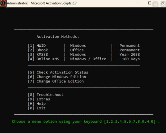Image resolution: width=166 pixels, height=133 pixels.
Task: Open the [8] Troubleshoot option
Action: pyautogui.click(x=46, y=95)
